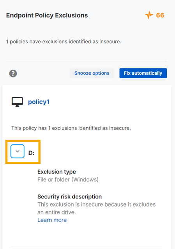
Task: Open the policy1 link
Action: (39, 102)
